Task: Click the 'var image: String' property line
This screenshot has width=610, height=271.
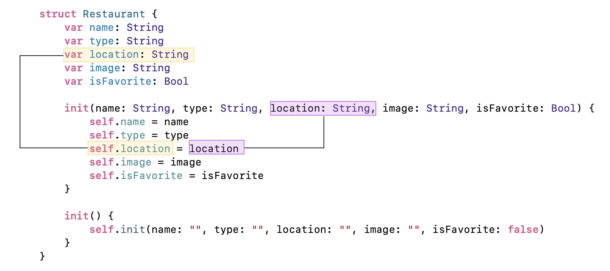Action: (x=117, y=68)
